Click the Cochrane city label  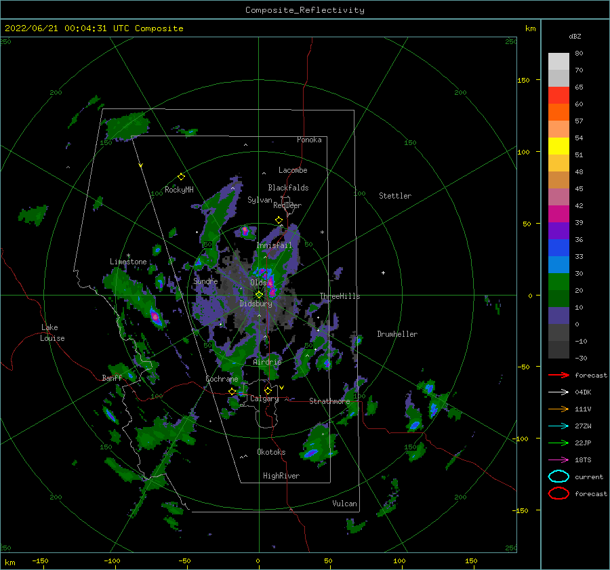coord(222,379)
